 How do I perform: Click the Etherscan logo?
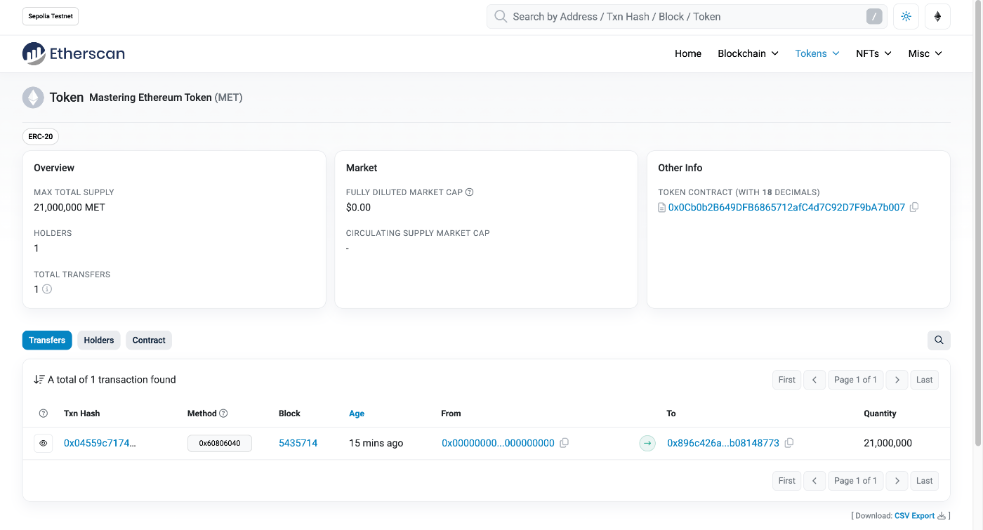(x=74, y=53)
